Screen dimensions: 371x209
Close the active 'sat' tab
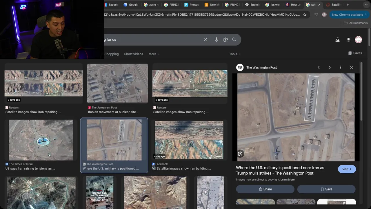tap(319, 5)
